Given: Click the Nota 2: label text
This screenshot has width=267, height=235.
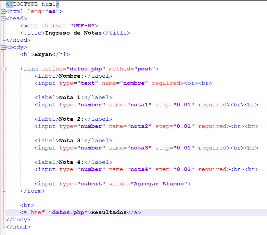Looking at the screenshot, I should tap(72, 119).
